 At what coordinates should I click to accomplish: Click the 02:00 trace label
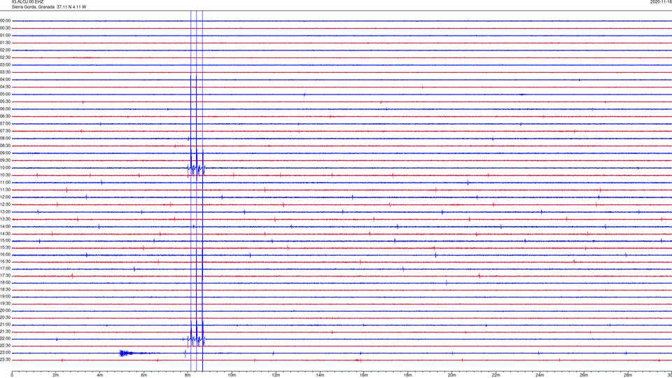click(x=6, y=50)
